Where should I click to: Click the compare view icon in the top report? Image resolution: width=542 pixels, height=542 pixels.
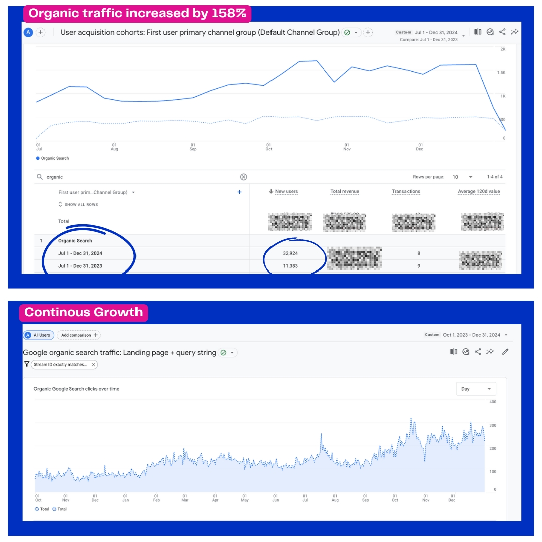pos(478,32)
